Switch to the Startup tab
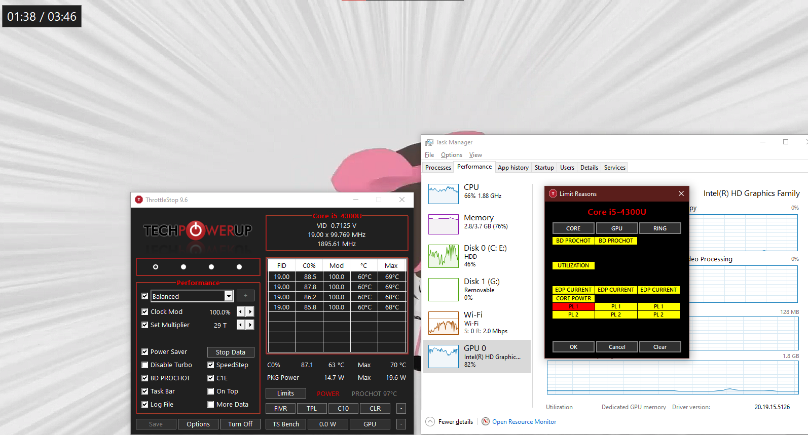Viewport: 808px width, 435px height. (x=544, y=168)
